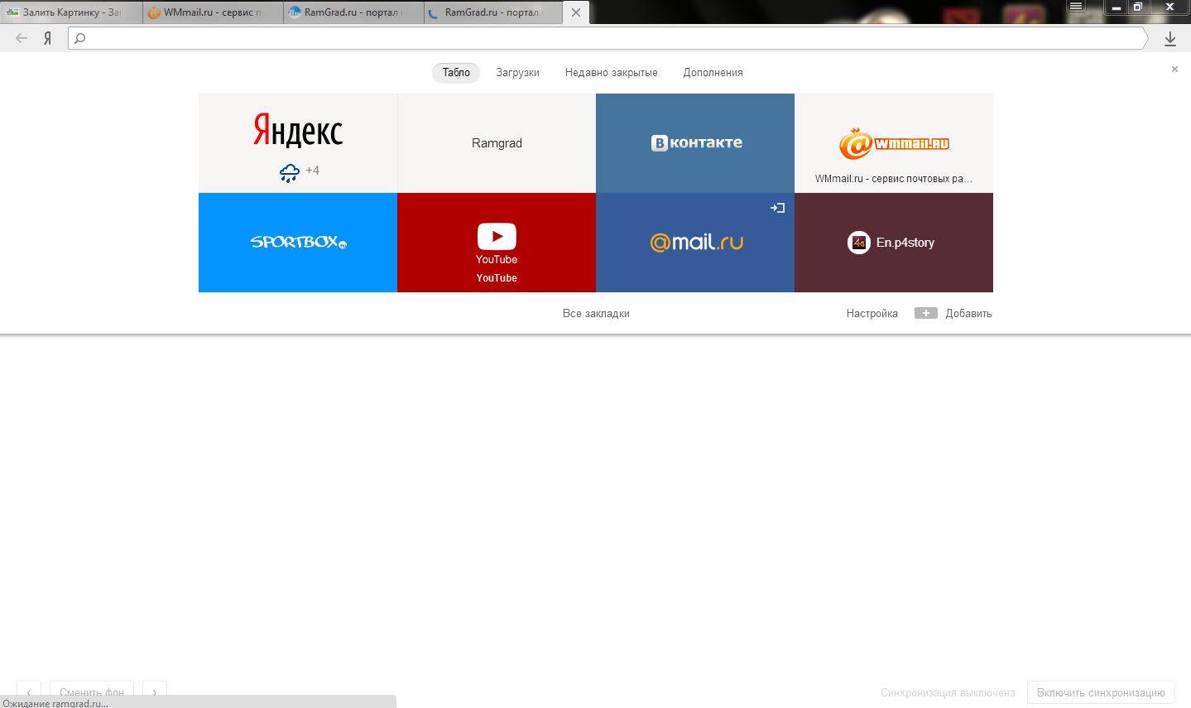The image size is (1191, 708).
Task: Switch to the second RamGrad.ru tab
Action: point(493,12)
